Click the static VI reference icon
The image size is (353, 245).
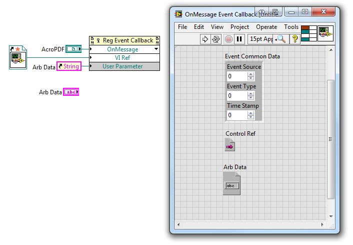18,57
